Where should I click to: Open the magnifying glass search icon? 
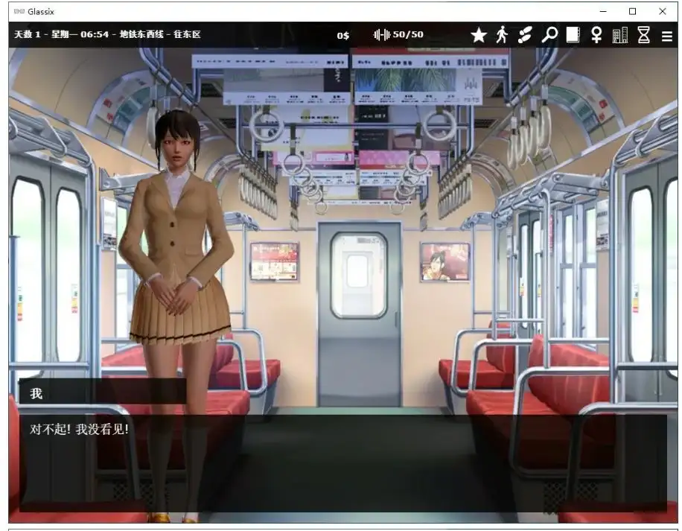pyautogui.click(x=549, y=34)
